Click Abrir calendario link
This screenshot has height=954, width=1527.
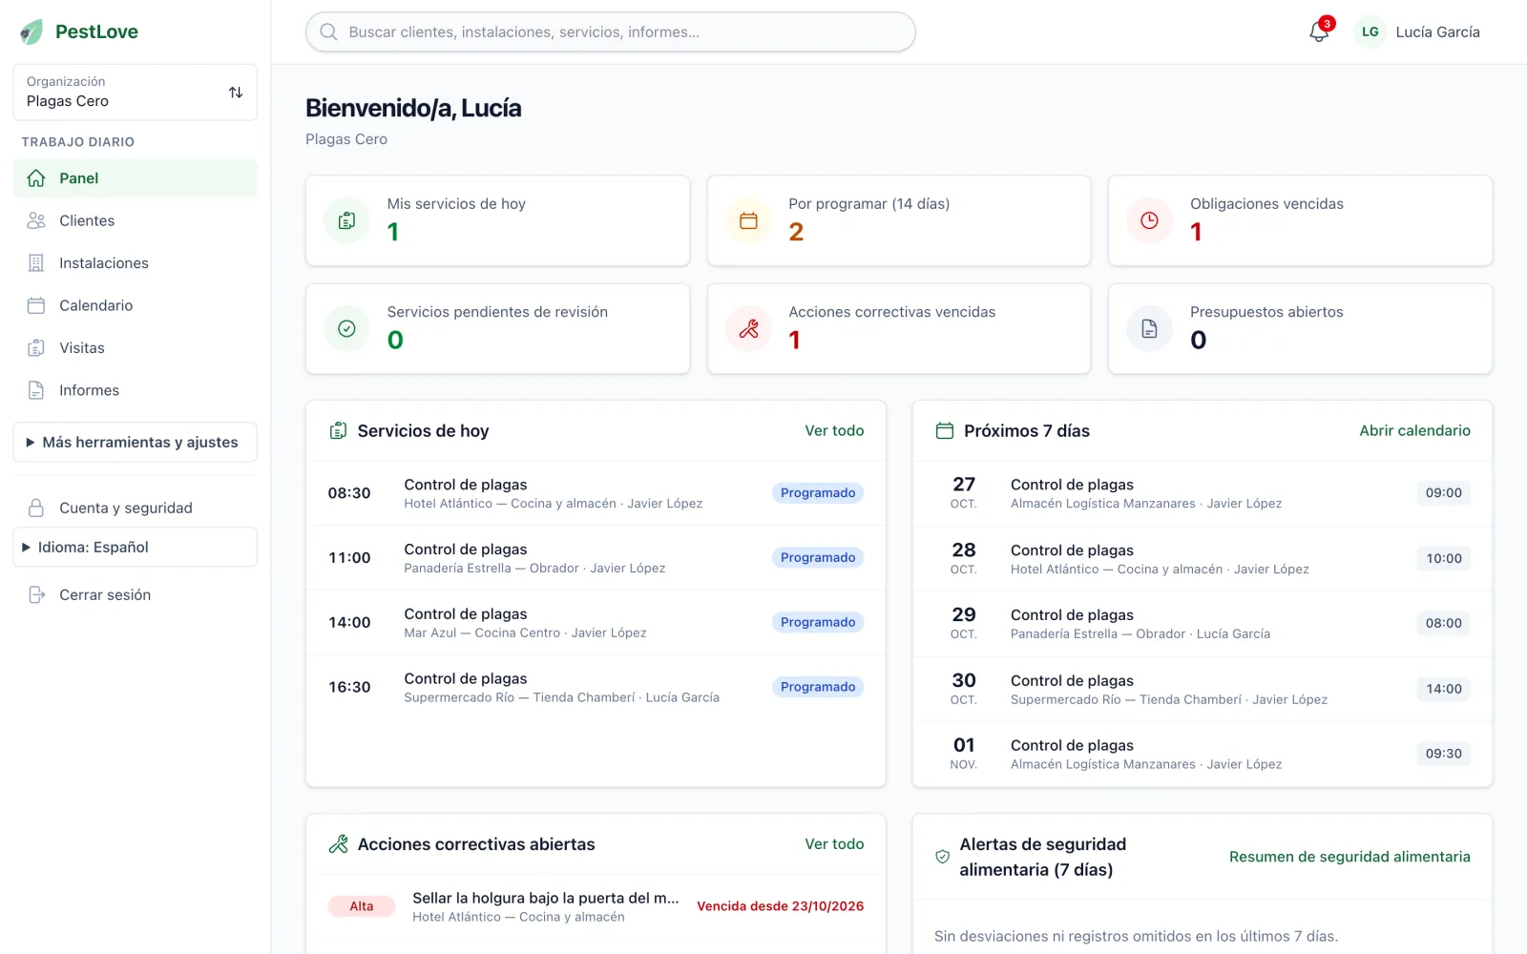click(x=1414, y=431)
